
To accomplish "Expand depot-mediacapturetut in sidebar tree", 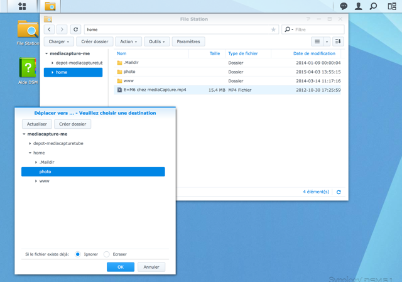I will [52, 63].
